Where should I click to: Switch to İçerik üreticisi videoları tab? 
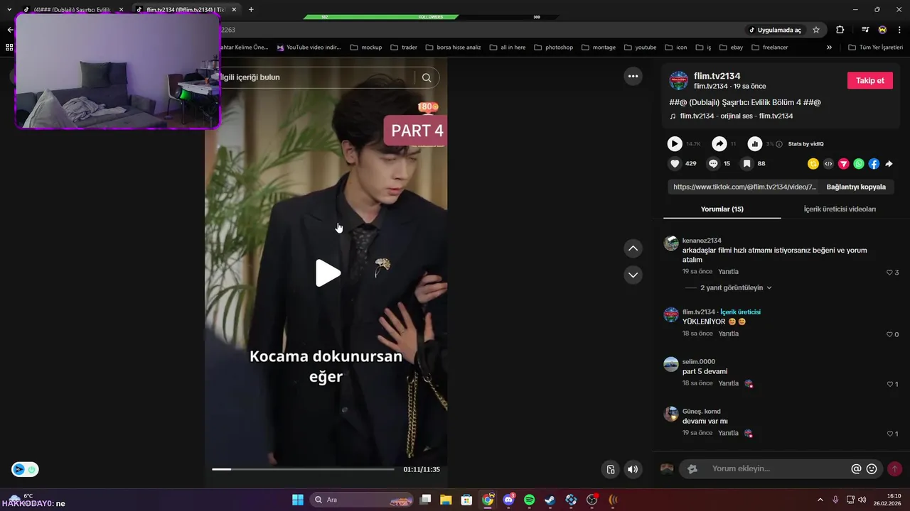(x=840, y=209)
